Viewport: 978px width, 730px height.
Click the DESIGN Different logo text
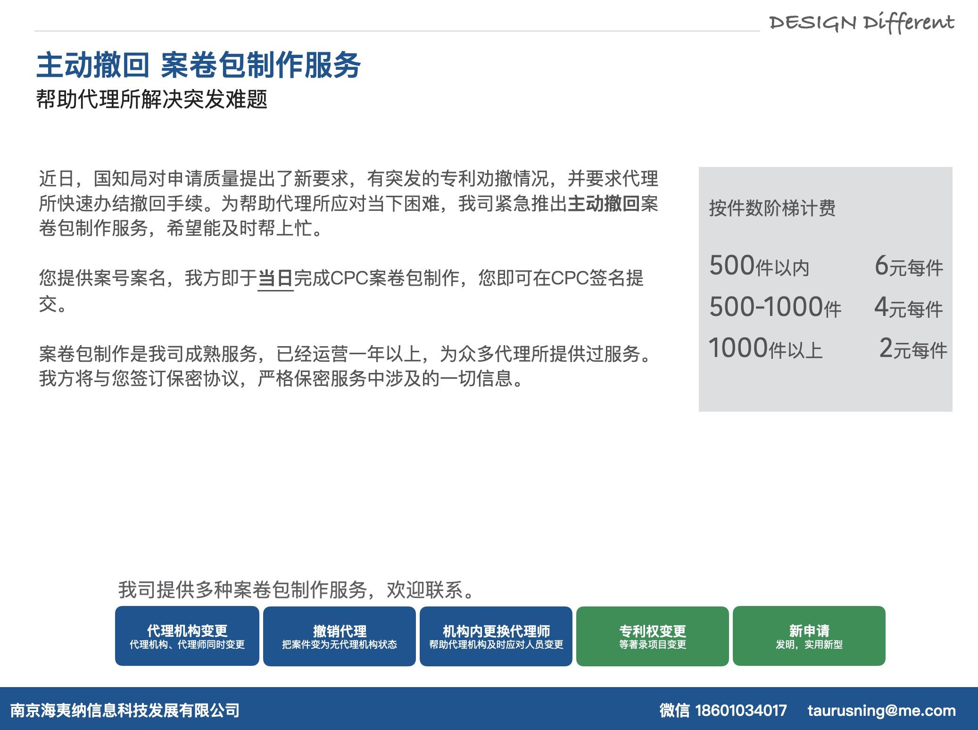pos(861,23)
